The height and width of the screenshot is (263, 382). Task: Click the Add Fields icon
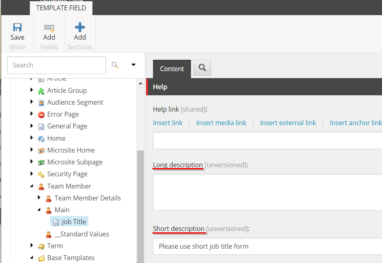pyautogui.click(x=49, y=27)
